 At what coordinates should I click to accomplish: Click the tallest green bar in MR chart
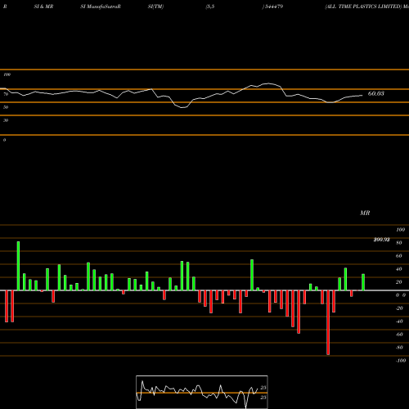[x=18, y=266]
